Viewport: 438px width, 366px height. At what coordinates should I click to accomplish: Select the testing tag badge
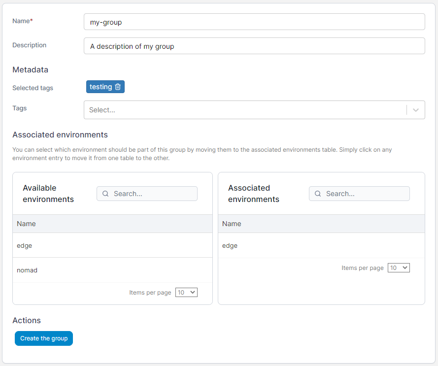105,87
